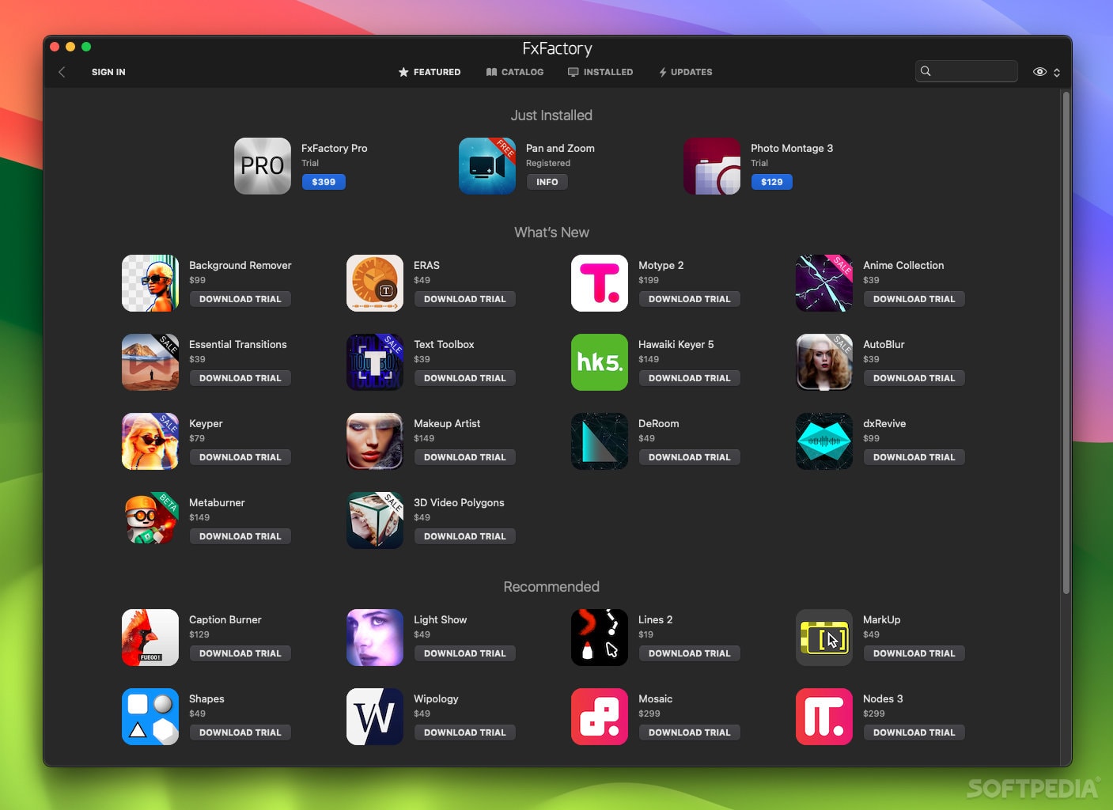Image resolution: width=1113 pixels, height=810 pixels.
Task: Switch to the Installed tab
Action: pyautogui.click(x=600, y=72)
